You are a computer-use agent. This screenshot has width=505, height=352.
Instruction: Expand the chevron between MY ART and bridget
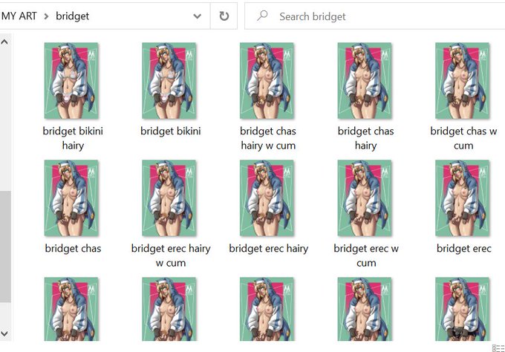[x=46, y=16]
